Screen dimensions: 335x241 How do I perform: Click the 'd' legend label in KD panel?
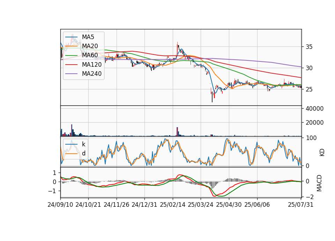(x=84, y=153)
